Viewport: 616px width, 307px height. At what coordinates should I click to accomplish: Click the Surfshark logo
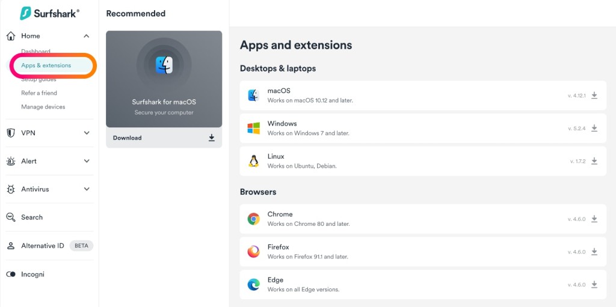pyautogui.click(x=49, y=13)
